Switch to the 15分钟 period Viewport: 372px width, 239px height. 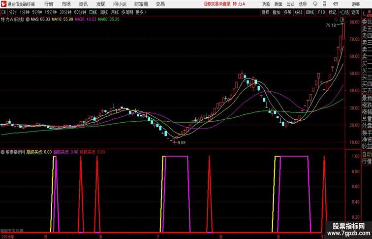point(51,12)
